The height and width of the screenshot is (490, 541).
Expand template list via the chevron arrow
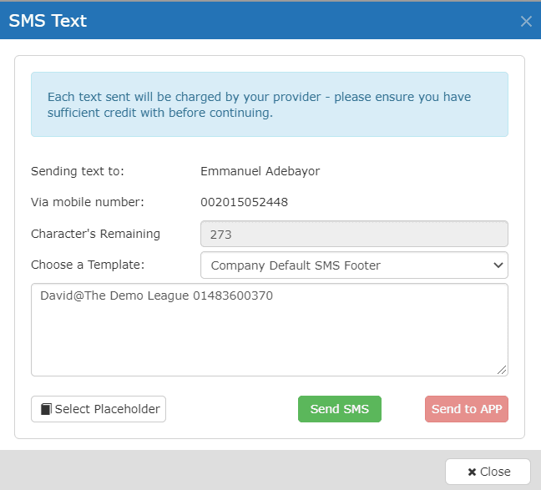[x=498, y=265]
